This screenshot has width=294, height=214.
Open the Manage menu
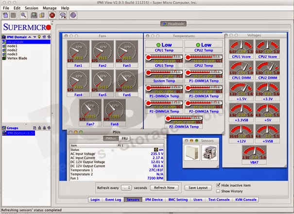point(50,8)
